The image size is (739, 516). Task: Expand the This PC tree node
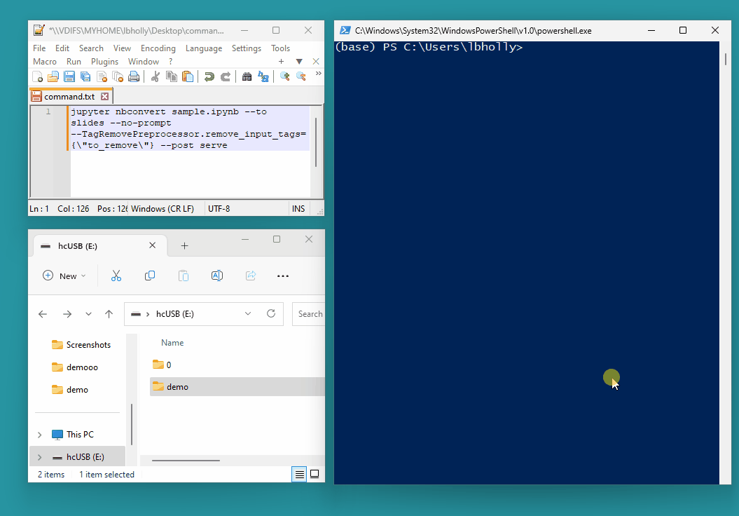pyautogui.click(x=39, y=435)
